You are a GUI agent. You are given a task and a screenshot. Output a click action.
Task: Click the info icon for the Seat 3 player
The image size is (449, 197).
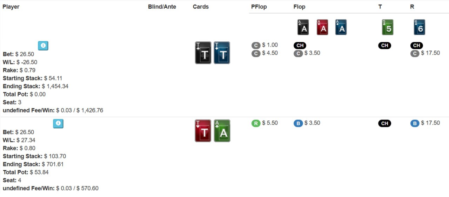[x=43, y=46]
